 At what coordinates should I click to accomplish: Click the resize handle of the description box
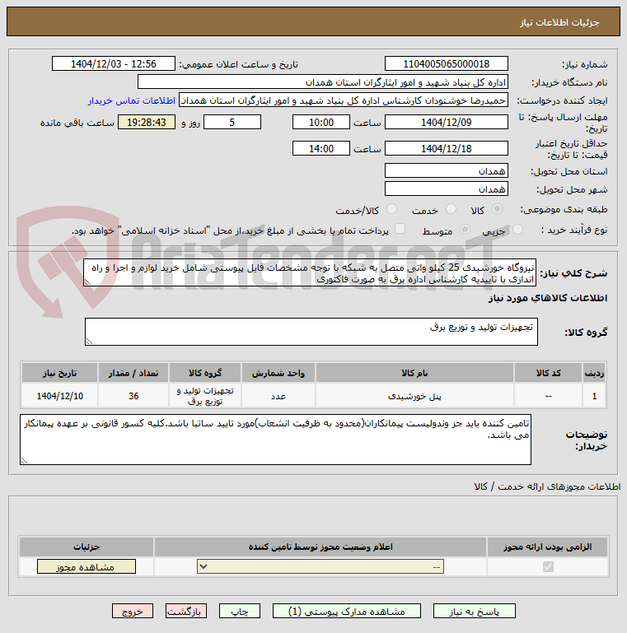87,282
